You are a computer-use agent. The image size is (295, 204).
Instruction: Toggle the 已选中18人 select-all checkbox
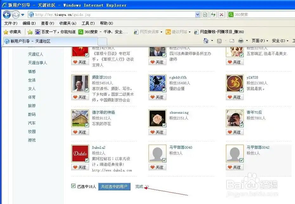pyautogui.click(x=74, y=186)
